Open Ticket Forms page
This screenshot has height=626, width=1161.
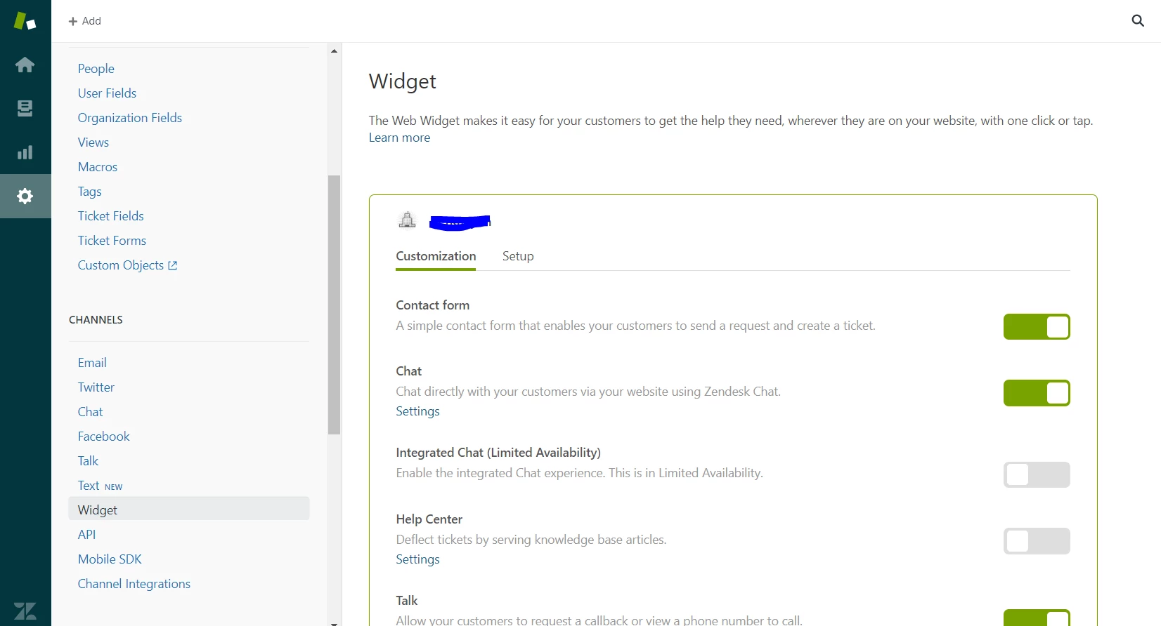112,241
